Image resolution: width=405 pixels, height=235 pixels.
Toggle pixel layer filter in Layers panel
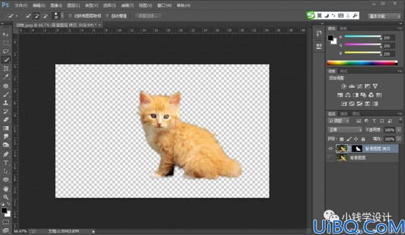[358, 121]
